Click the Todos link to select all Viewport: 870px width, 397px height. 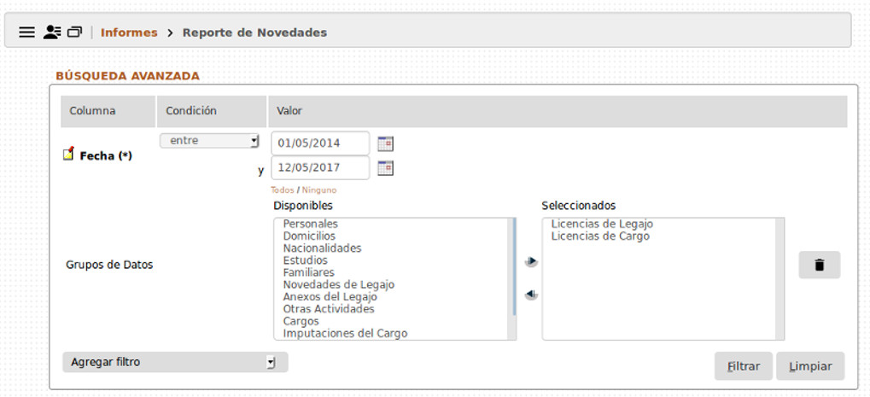tap(282, 190)
